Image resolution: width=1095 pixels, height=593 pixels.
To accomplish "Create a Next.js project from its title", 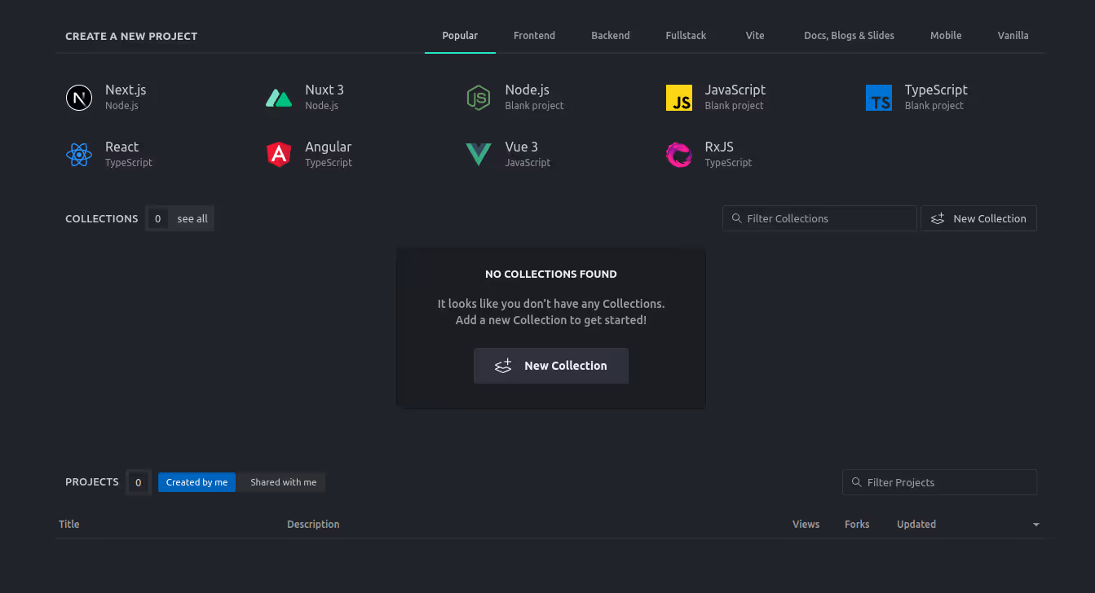I will (x=126, y=90).
